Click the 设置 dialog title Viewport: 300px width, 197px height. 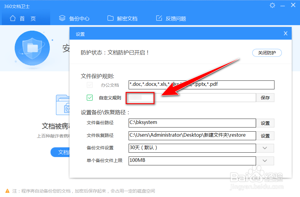(80, 34)
